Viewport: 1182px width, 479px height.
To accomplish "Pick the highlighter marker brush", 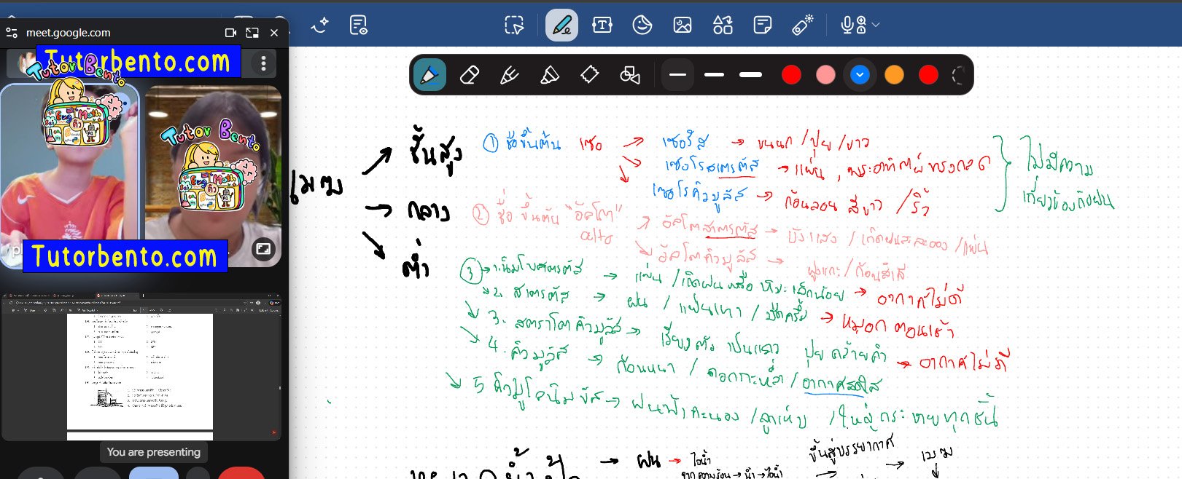I will pos(550,74).
